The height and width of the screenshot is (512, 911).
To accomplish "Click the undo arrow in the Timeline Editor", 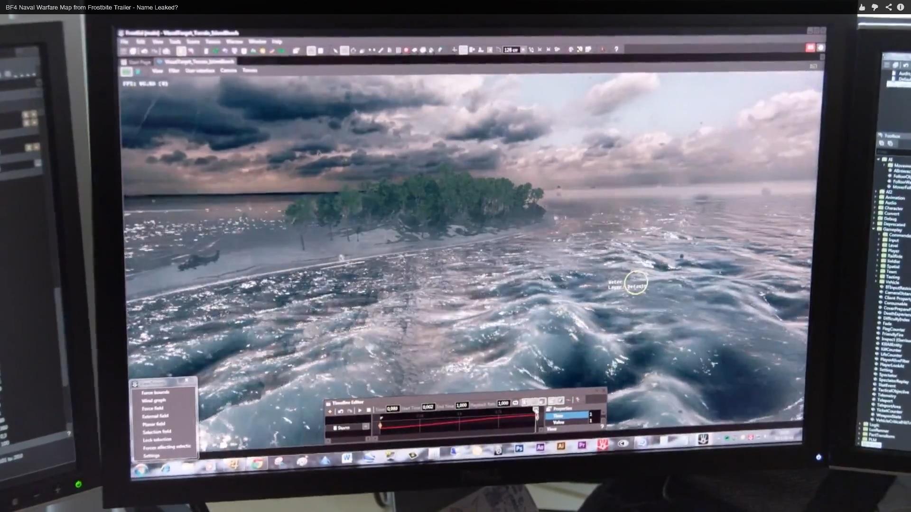I will click(340, 411).
